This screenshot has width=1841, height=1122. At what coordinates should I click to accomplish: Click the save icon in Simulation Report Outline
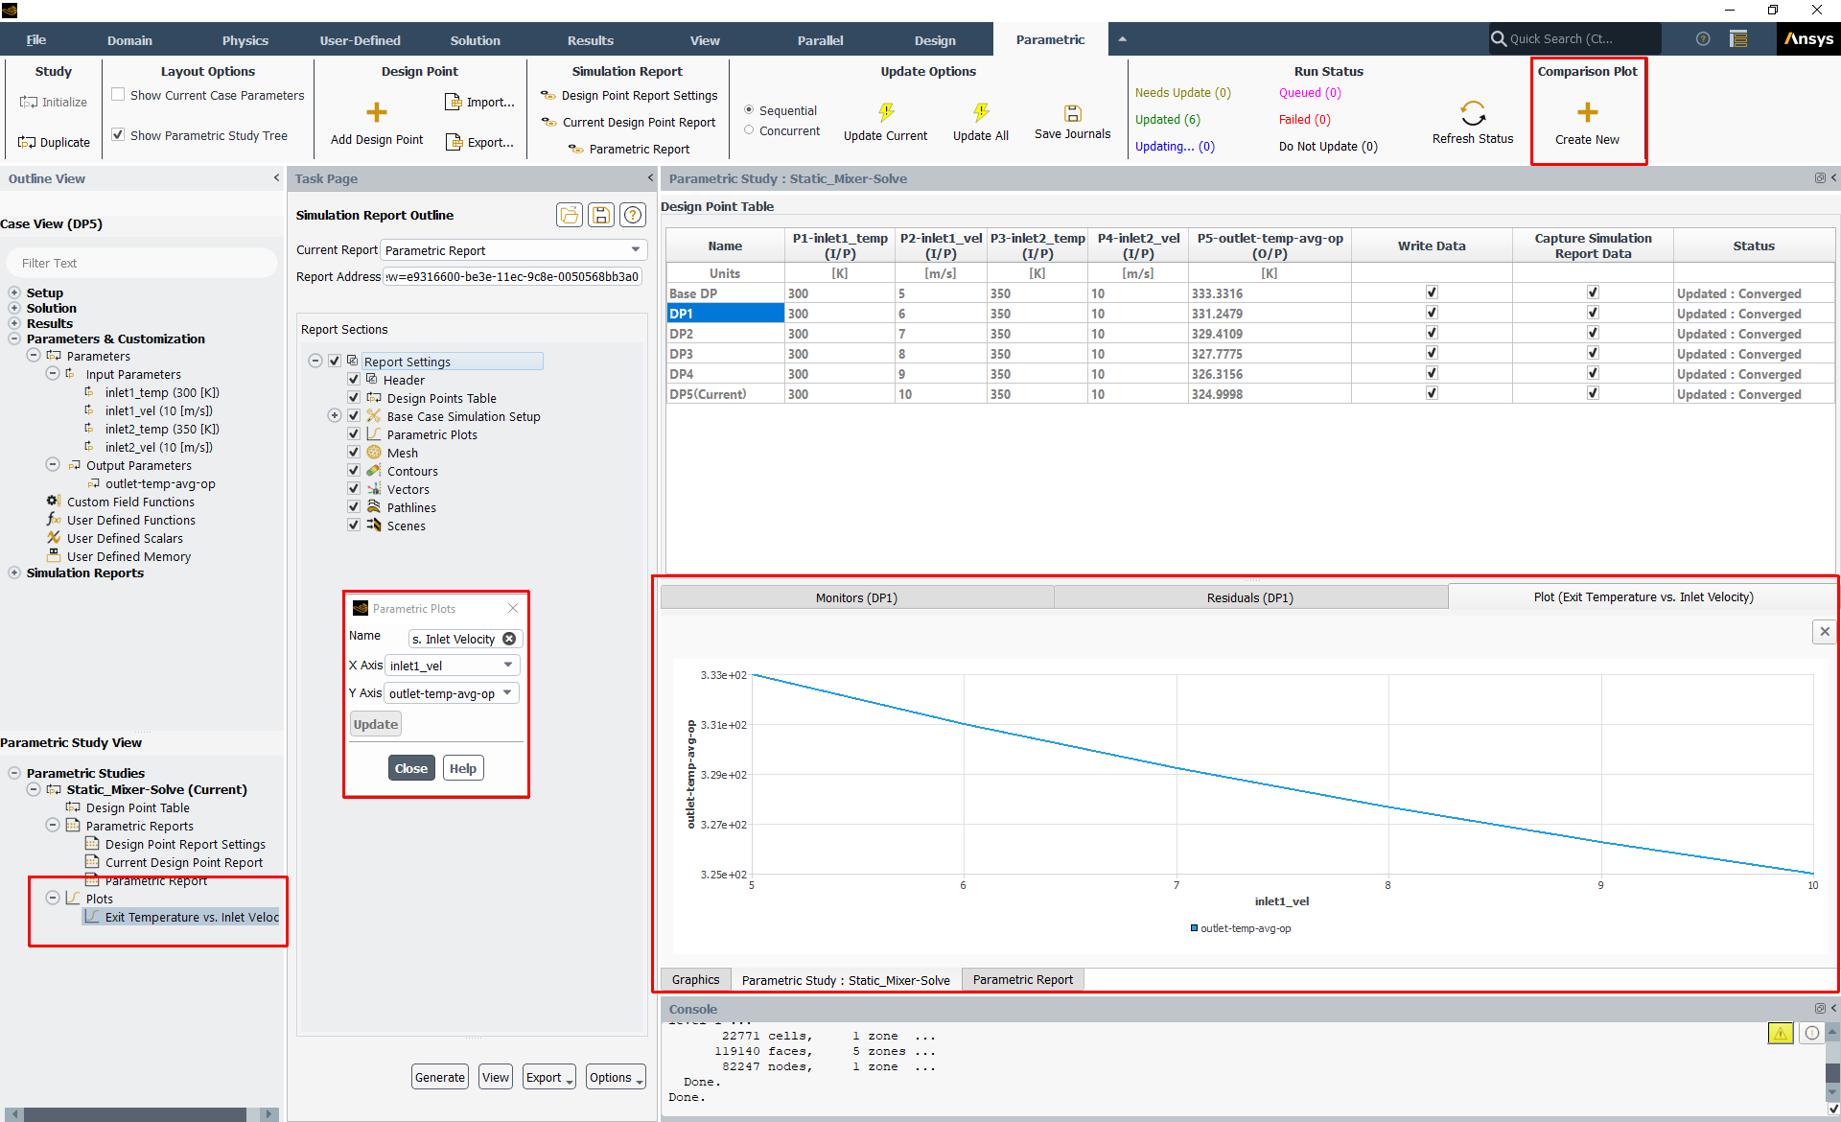[x=601, y=215]
